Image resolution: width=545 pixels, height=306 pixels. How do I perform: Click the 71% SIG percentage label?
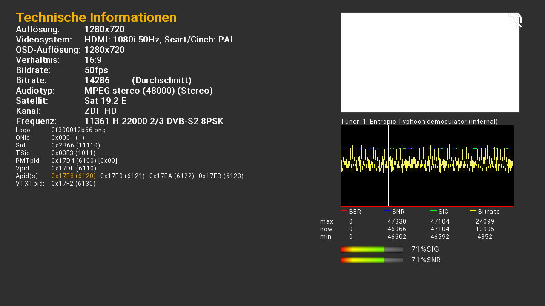[x=425, y=249]
